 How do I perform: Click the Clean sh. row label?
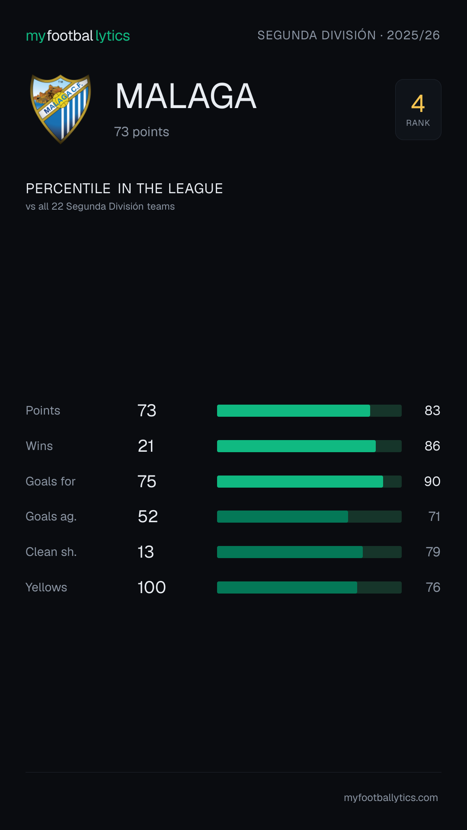coord(51,552)
